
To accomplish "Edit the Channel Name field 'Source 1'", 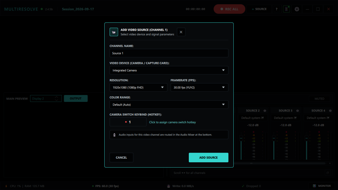I will pyautogui.click(x=169, y=53).
